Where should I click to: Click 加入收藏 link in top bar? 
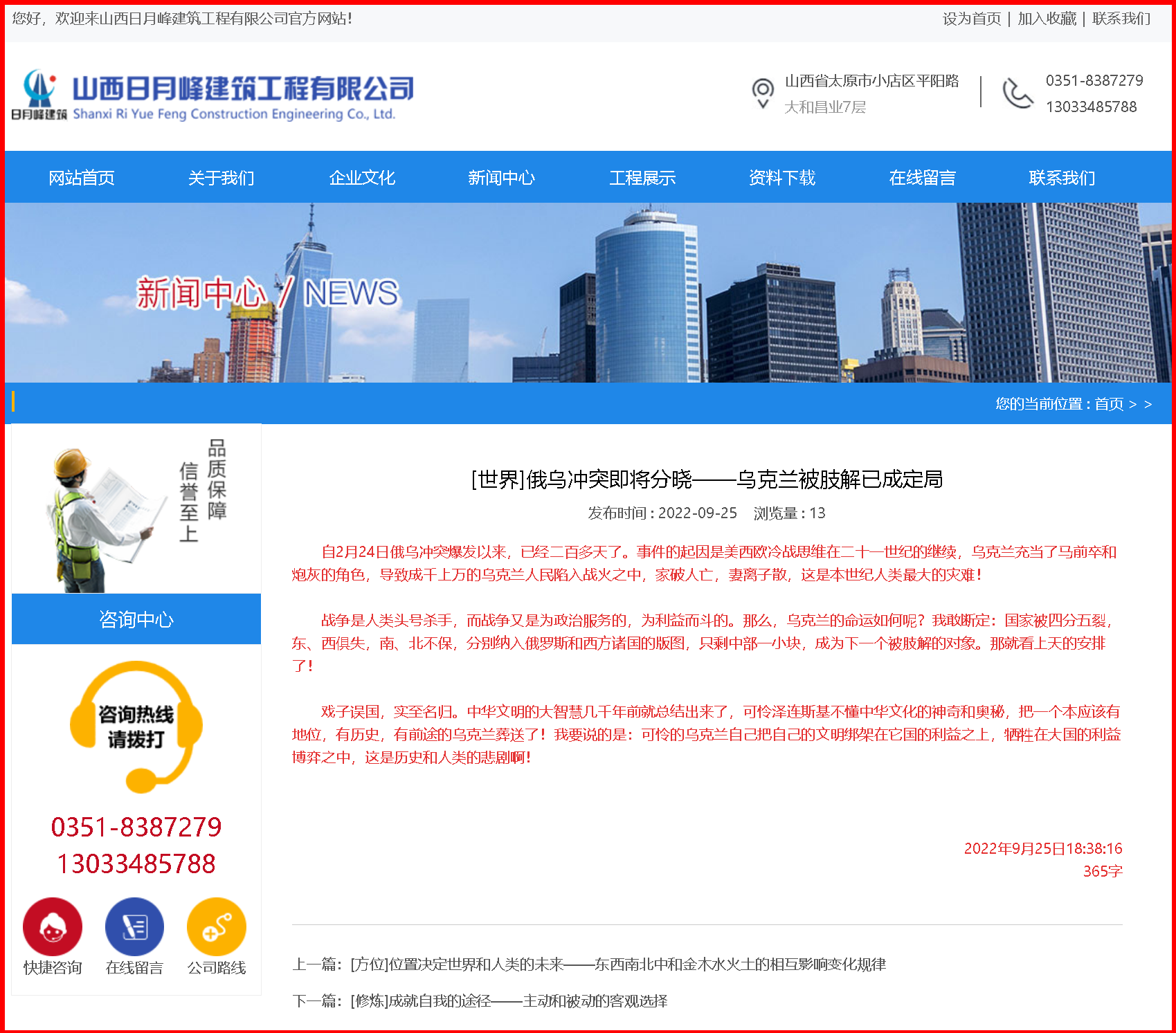click(1047, 19)
